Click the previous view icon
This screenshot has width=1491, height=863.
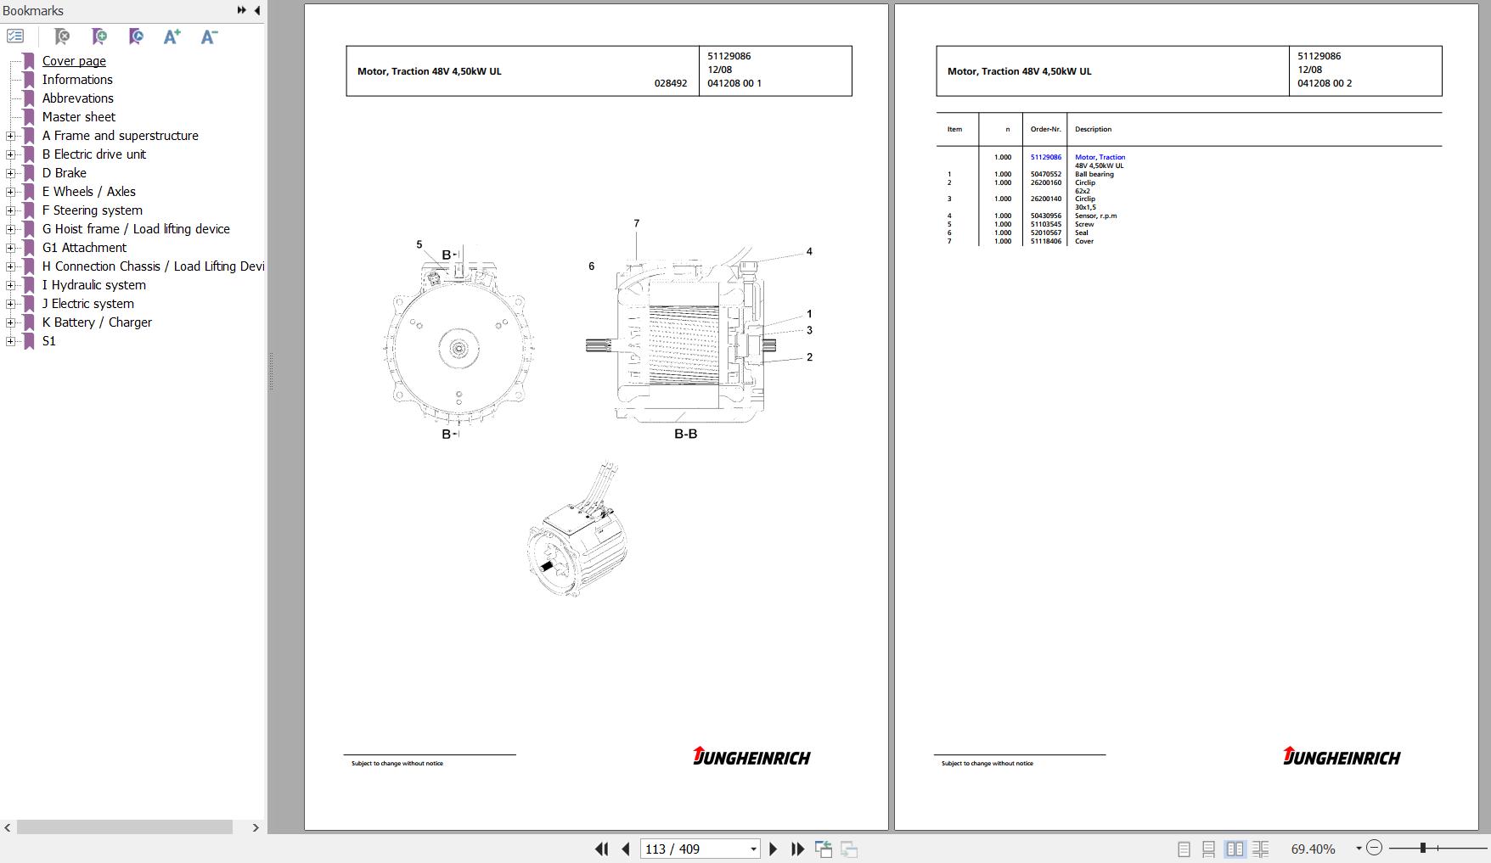(x=824, y=849)
